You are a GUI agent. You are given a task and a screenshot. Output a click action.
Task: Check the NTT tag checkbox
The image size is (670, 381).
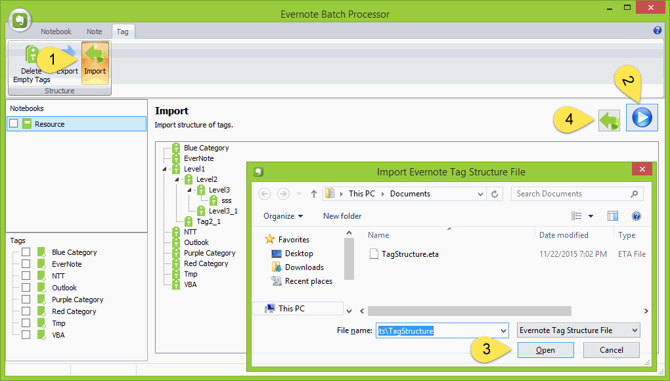tap(26, 275)
